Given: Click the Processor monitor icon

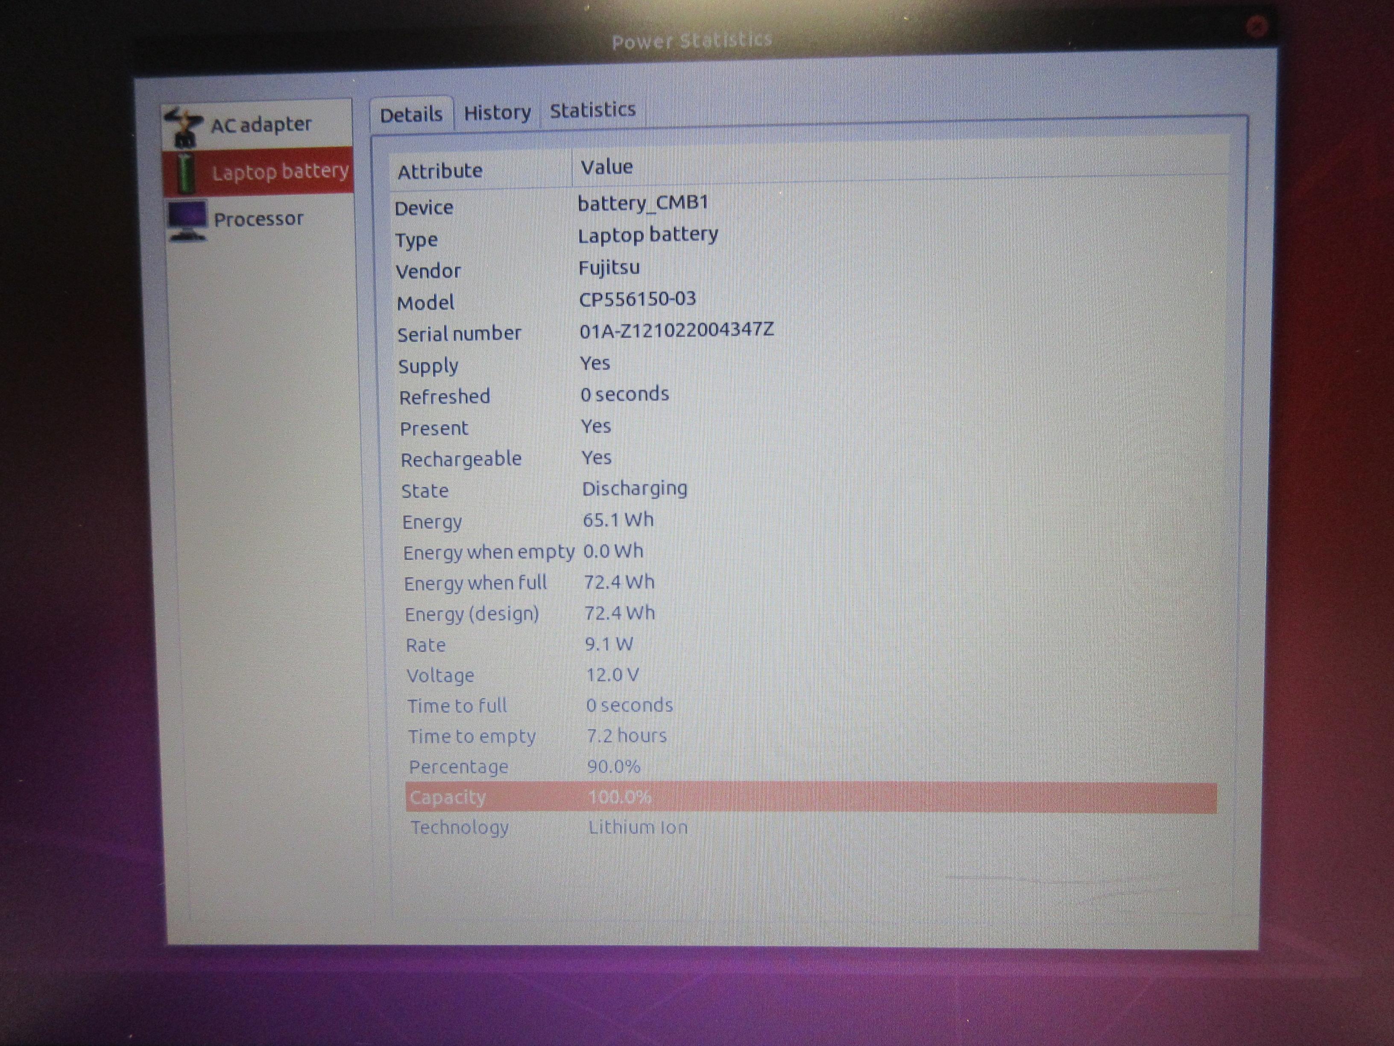Looking at the screenshot, I should pyautogui.click(x=187, y=220).
